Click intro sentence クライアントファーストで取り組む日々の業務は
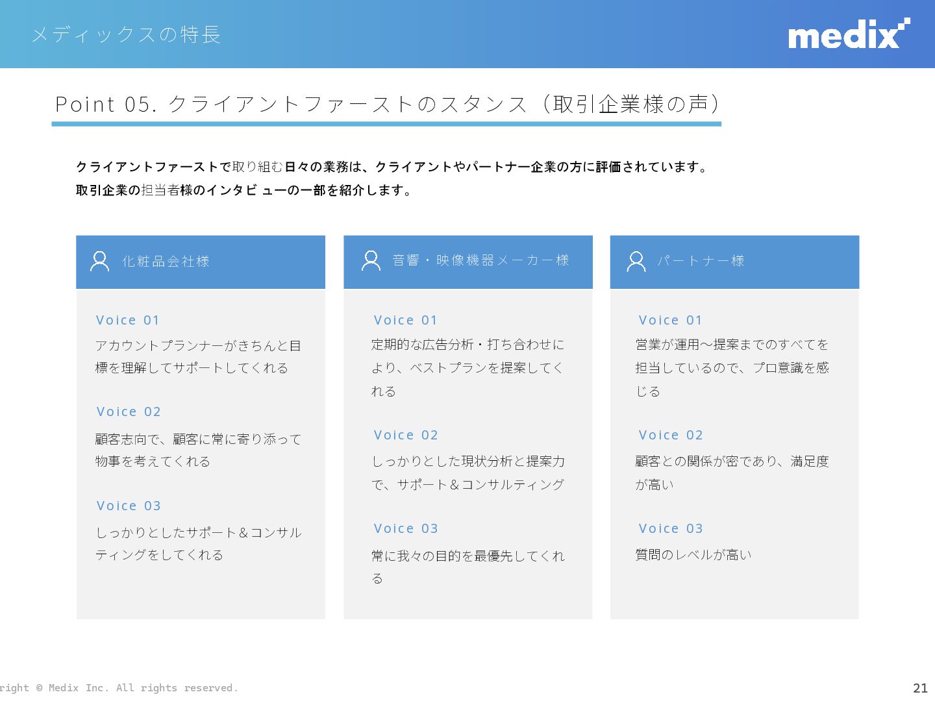Viewport: 935px width, 701px height. click(392, 167)
